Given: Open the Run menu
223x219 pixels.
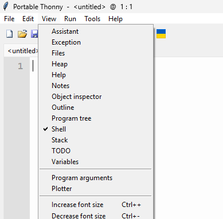Looking at the screenshot, I should click(70, 19).
